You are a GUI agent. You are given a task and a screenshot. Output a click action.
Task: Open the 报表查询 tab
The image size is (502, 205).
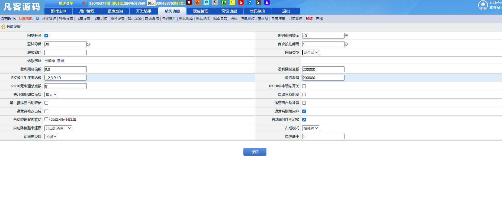[x=115, y=11]
